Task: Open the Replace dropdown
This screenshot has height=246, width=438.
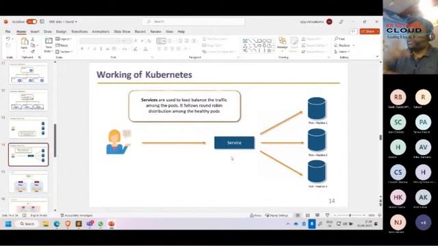Action: (x=344, y=45)
